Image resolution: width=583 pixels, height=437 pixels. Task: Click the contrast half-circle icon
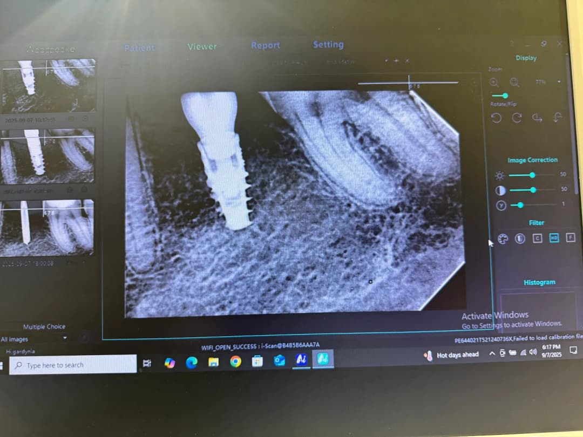(501, 190)
